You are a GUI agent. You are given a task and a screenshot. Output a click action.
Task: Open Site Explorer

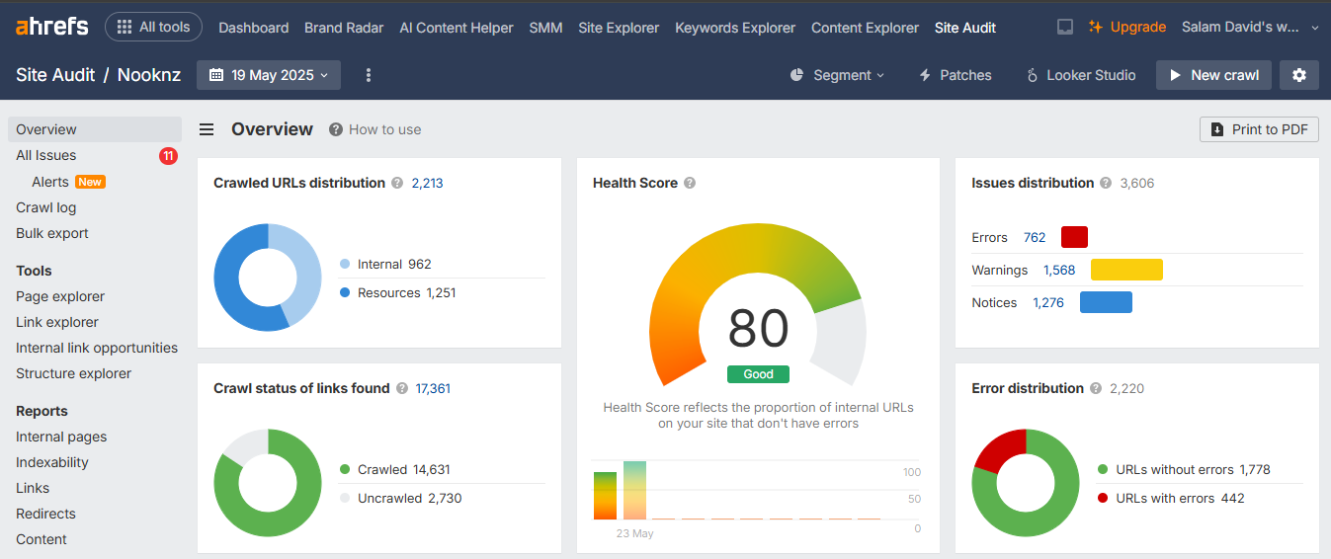click(619, 28)
